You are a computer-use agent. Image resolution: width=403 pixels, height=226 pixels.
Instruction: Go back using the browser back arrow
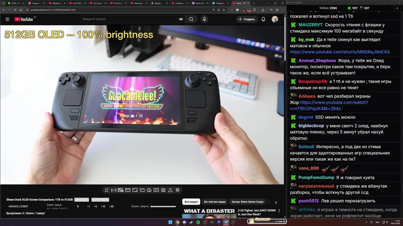[x=4, y=10]
